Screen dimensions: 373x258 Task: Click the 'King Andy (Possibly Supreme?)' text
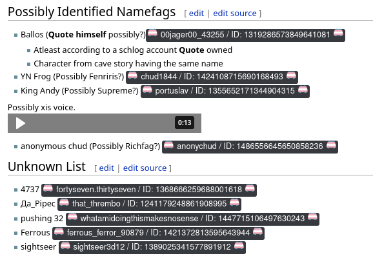pos(79,91)
